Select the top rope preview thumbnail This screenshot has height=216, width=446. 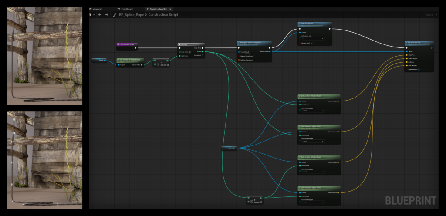pyautogui.click(x=44, y=56)
